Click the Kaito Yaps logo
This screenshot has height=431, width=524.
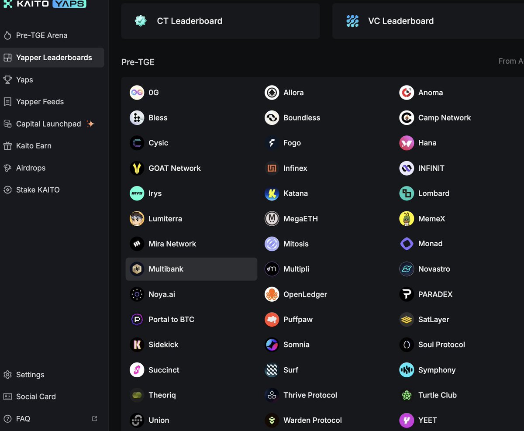45,3
